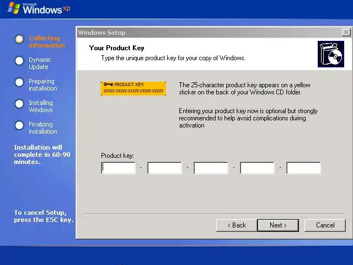
Task: Close the Windows Setup dialog
Action: 346,33
